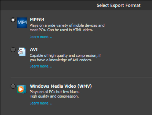Enable the Windows Media Video radio button
This screenshot has width=152, height=115.
coord(13,86)
